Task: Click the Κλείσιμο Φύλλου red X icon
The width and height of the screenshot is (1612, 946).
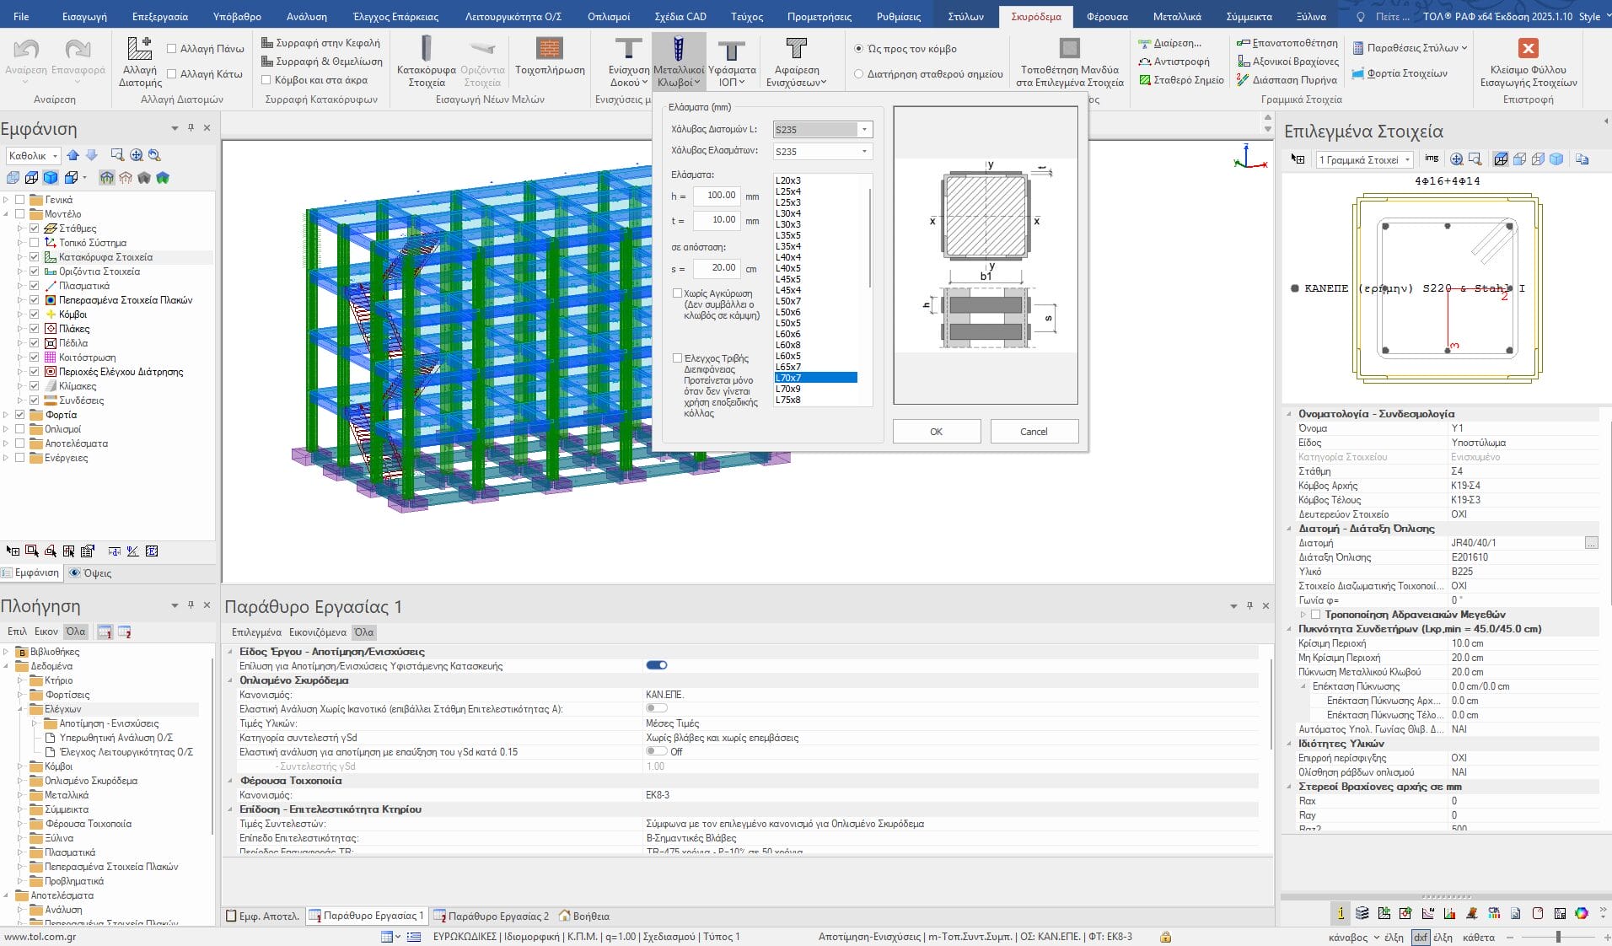Action: coord(1528,49)
